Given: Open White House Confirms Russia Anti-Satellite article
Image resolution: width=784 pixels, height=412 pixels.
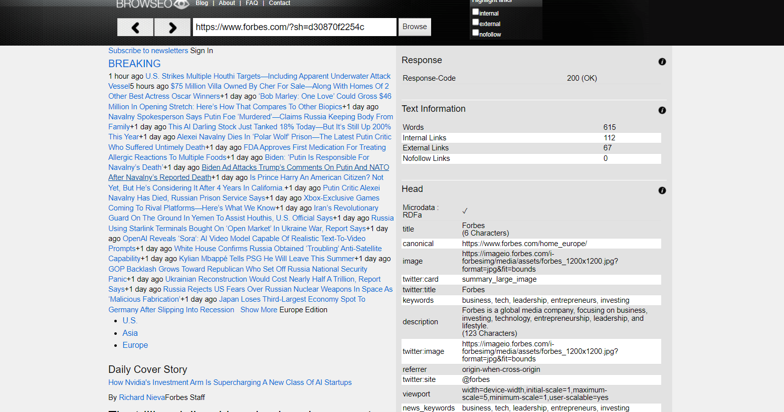Looking at the screenshot, I should (278, 249).
